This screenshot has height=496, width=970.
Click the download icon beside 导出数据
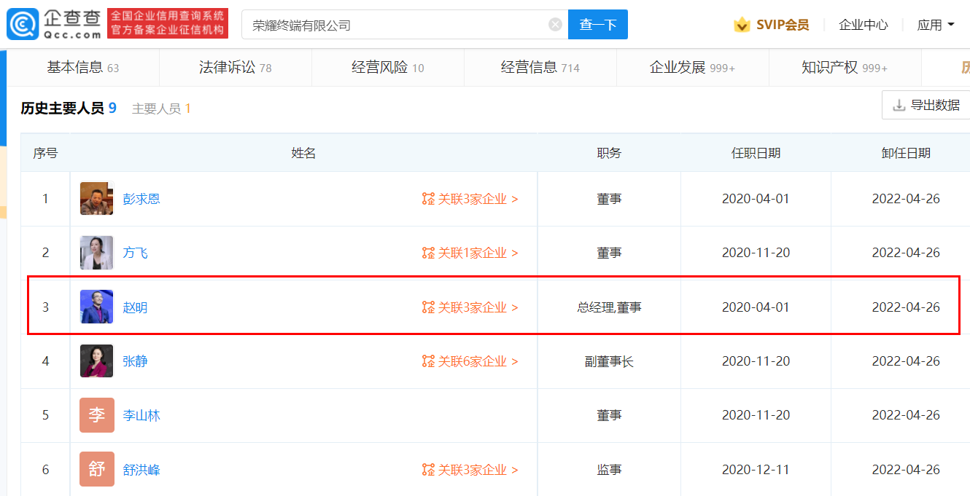(x=899, y=106)
